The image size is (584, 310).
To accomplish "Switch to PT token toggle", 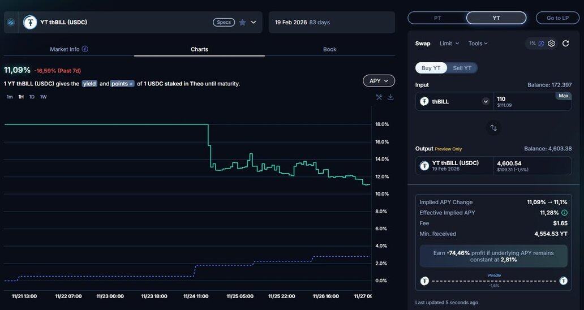I will coord(437,18).
